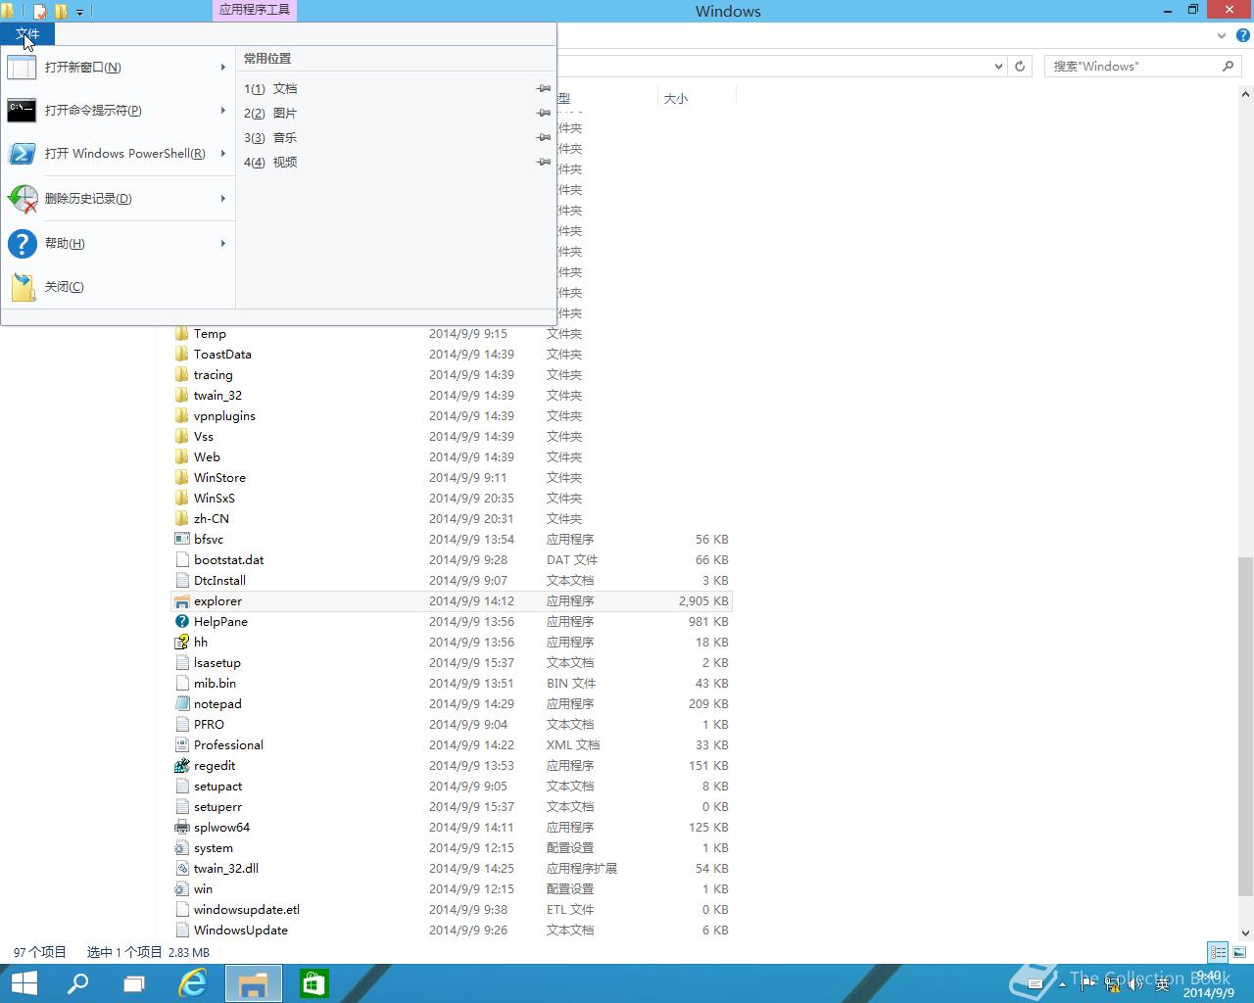
Task: Select the win configuration file icon
Action: (x=181, y=889)
